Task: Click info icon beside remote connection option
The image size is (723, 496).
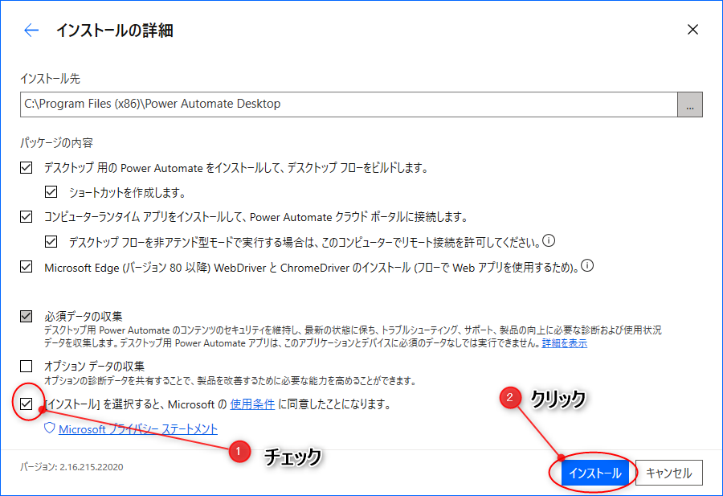Action: [x=550, y=240]
